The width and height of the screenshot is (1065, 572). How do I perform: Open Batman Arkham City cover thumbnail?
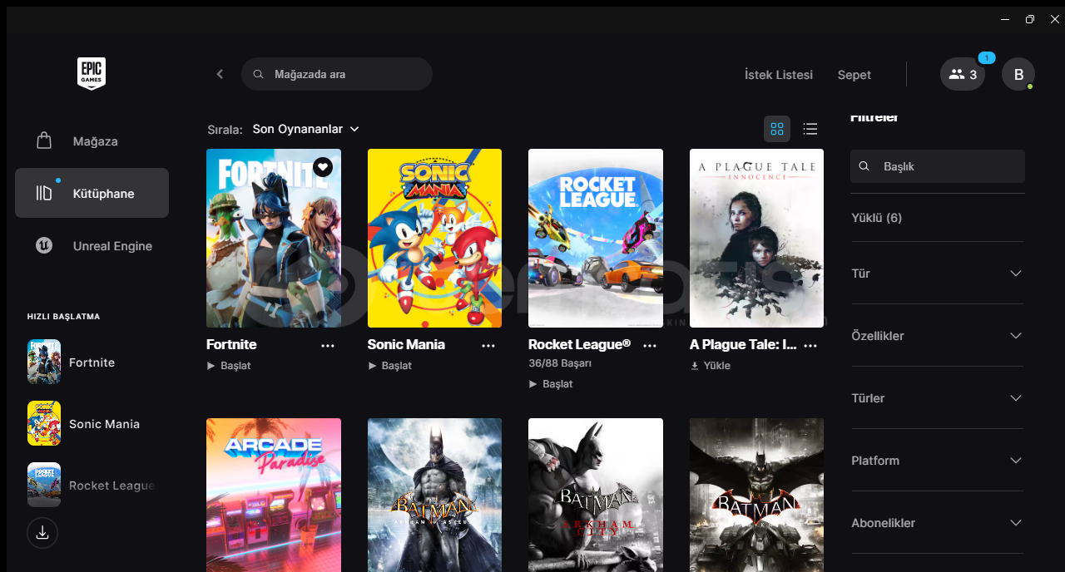coord(596,495)
